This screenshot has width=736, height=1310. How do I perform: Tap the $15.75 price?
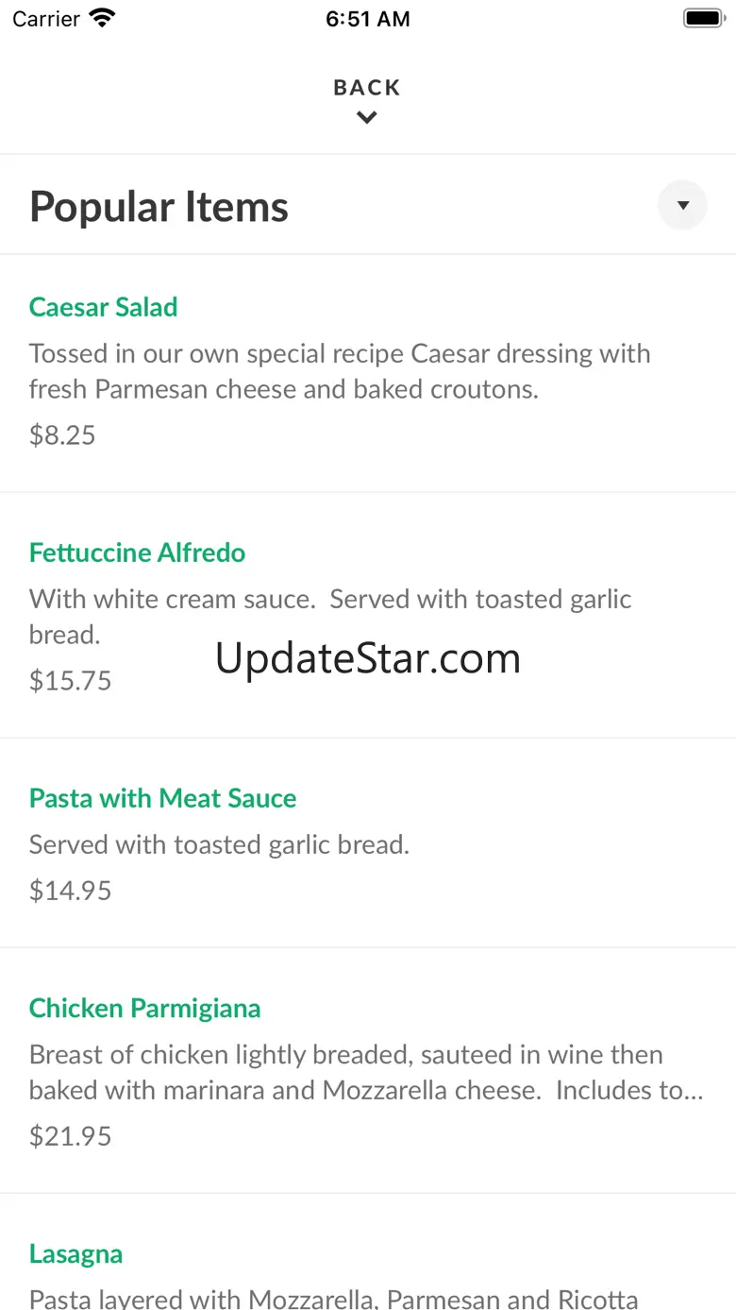(x=71, y=681)
